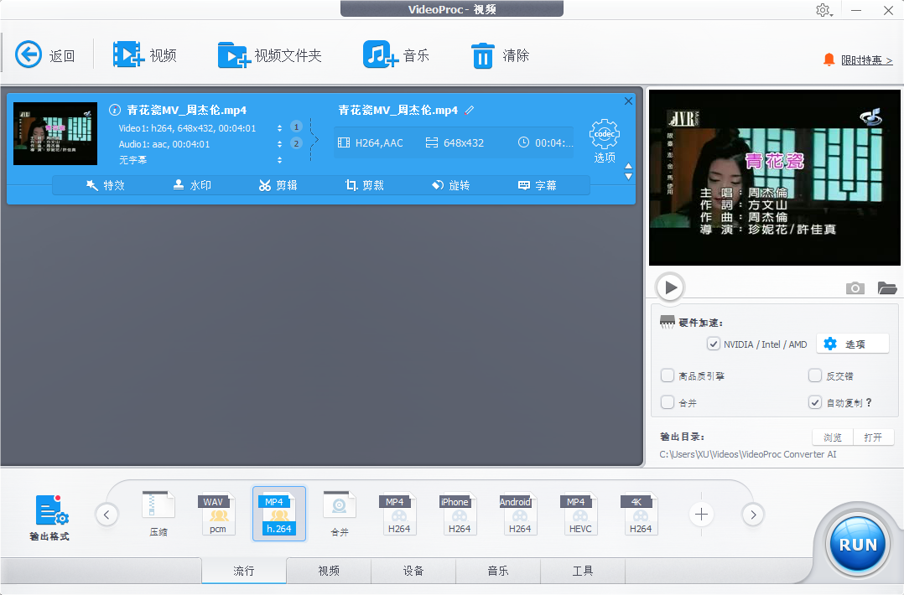Enable the 高品质引擎 checkbox

point(667,375)
